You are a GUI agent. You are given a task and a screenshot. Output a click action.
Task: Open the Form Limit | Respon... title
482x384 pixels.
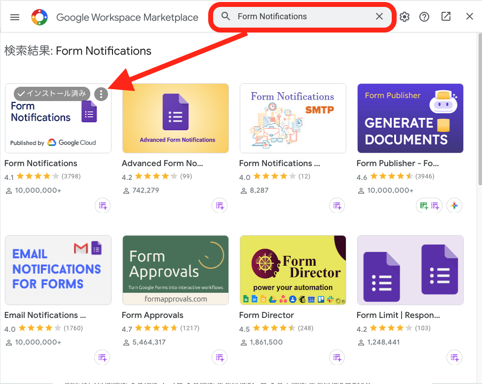(399, 315)
